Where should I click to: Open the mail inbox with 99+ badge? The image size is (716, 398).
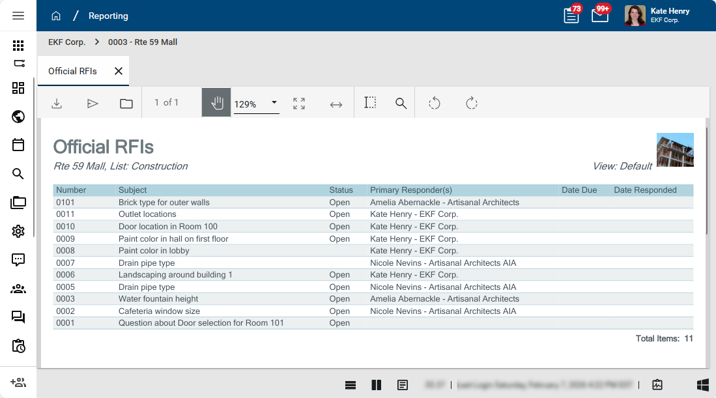(x=599, y=16)
